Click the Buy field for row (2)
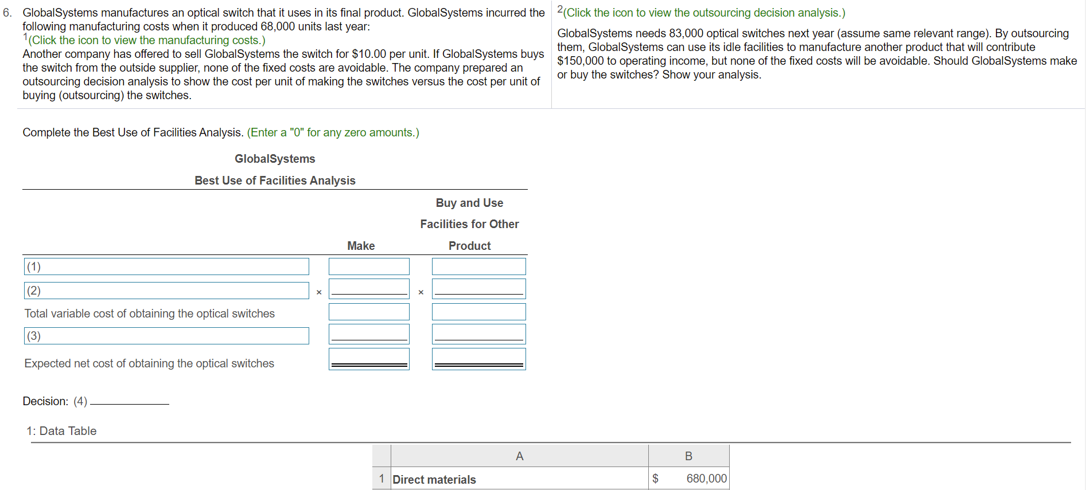Screen dimensions: 1086x490 click(x=479, y=289)
